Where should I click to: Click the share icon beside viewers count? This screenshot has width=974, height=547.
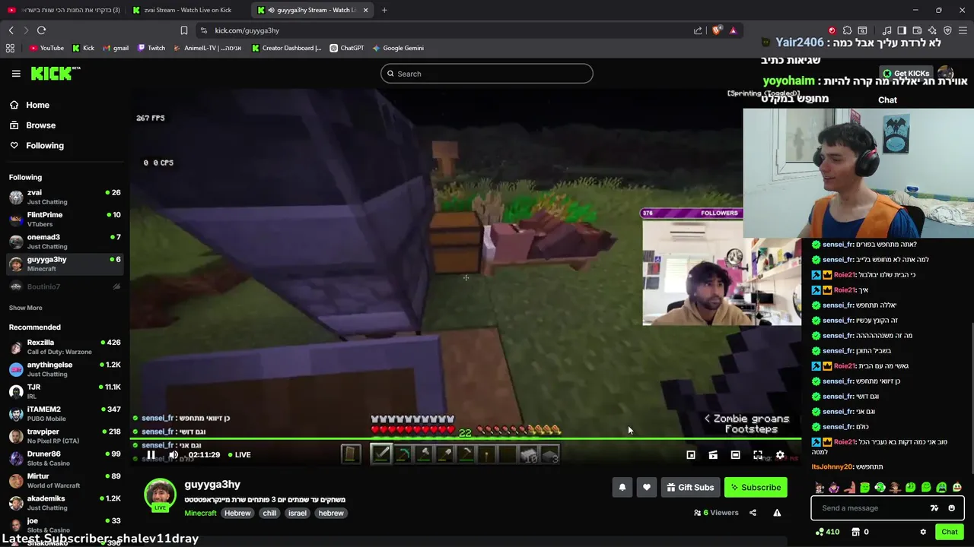click(x=753, y=513)
